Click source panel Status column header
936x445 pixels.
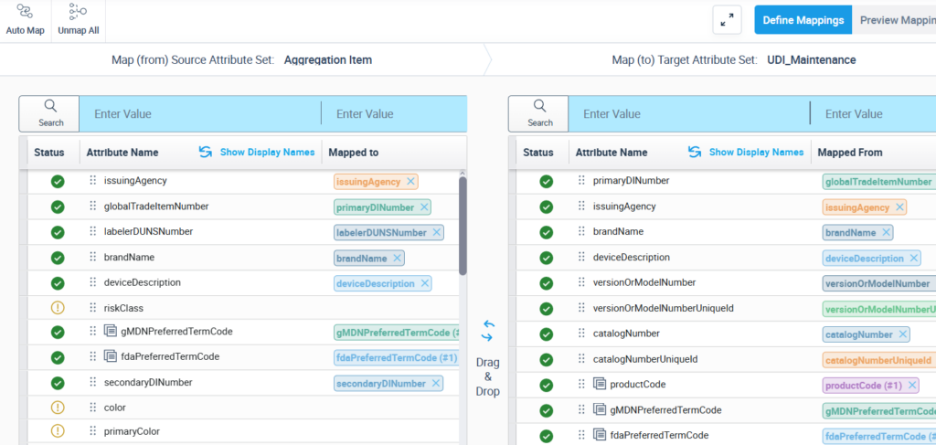tap(49, 152)
